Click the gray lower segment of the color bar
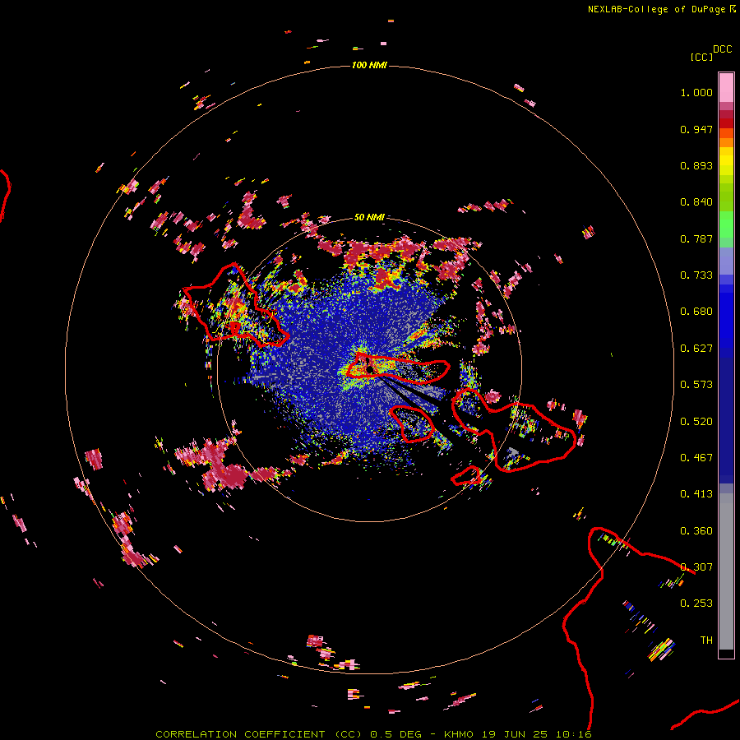Screen dimensions: 740x740 tap(726, 571)
